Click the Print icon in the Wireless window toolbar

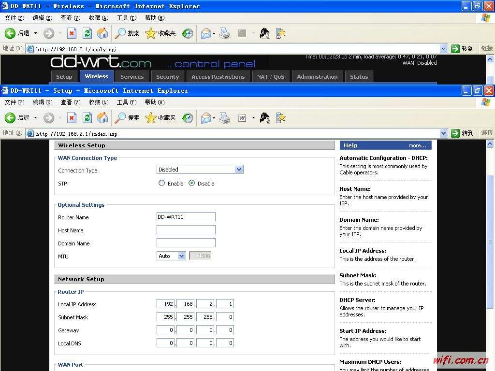pos(225,33)
